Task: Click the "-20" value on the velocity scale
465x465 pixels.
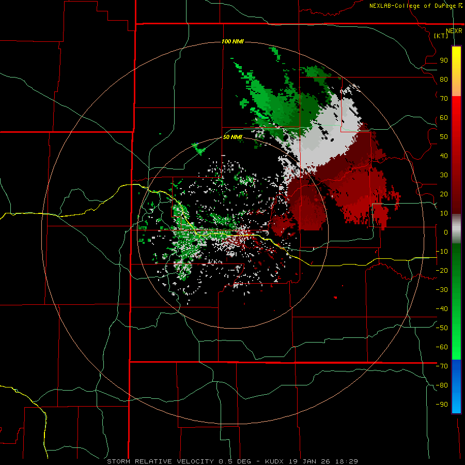Action: click(442, 271)
